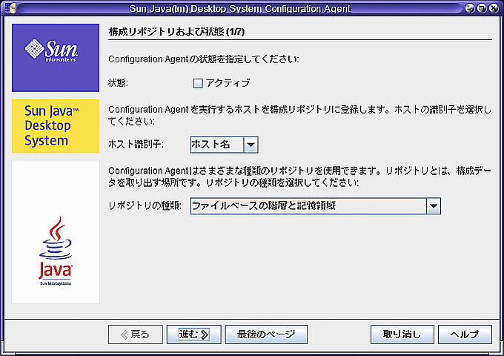
Task: Maximize the Configuration Agent window
Action: 482,8
